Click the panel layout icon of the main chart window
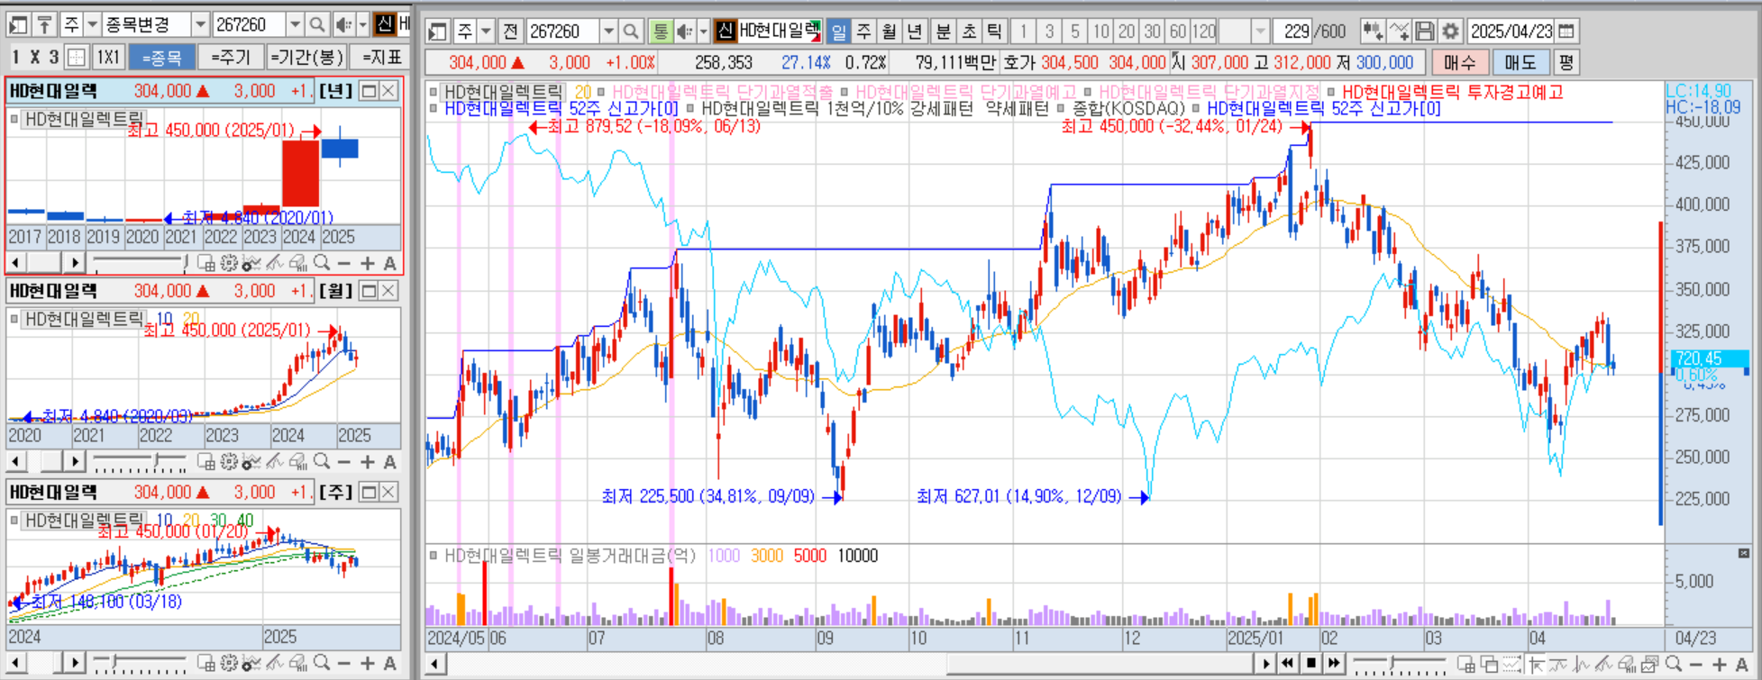Screen dimensions: 1762x680 click(x=438, y=32)
